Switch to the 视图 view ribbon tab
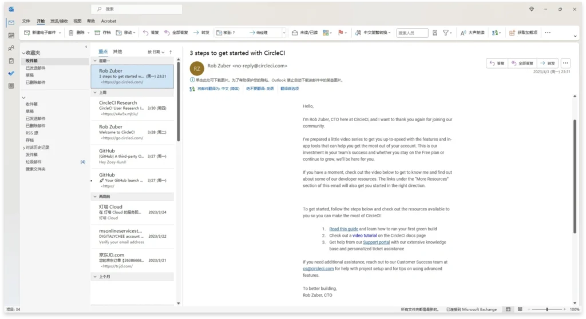 tap(77, 21)
